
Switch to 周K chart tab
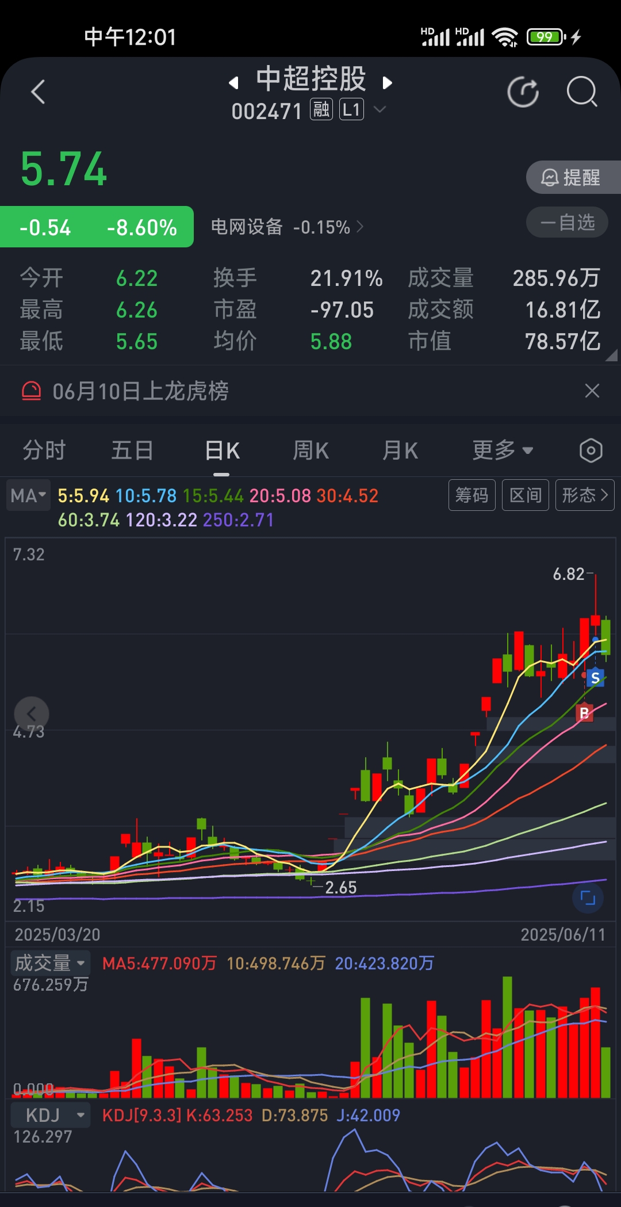[311, 450]
